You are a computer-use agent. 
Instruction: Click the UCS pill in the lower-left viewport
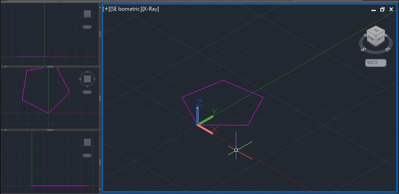(87, 155)
